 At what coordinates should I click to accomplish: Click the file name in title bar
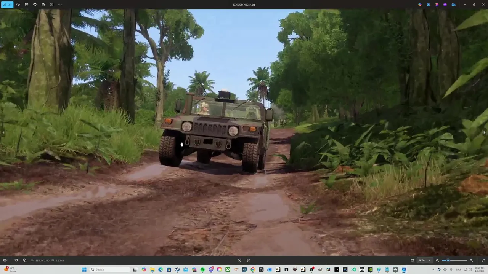point(244,5)
